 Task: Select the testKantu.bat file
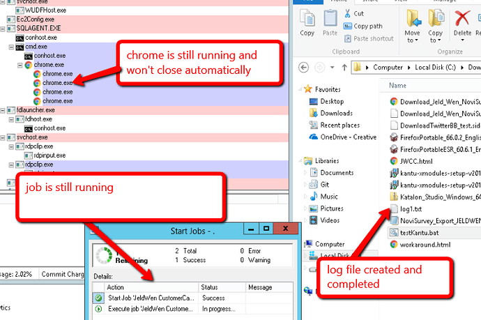click(420, 233)
